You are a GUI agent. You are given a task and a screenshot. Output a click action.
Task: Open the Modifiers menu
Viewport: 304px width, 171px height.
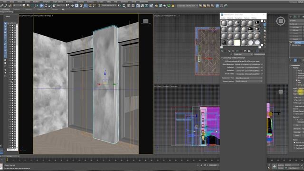[36, 2]
